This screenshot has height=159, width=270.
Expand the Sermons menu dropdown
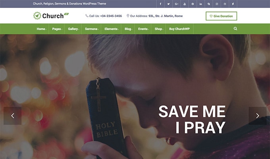tap(92, 29)
